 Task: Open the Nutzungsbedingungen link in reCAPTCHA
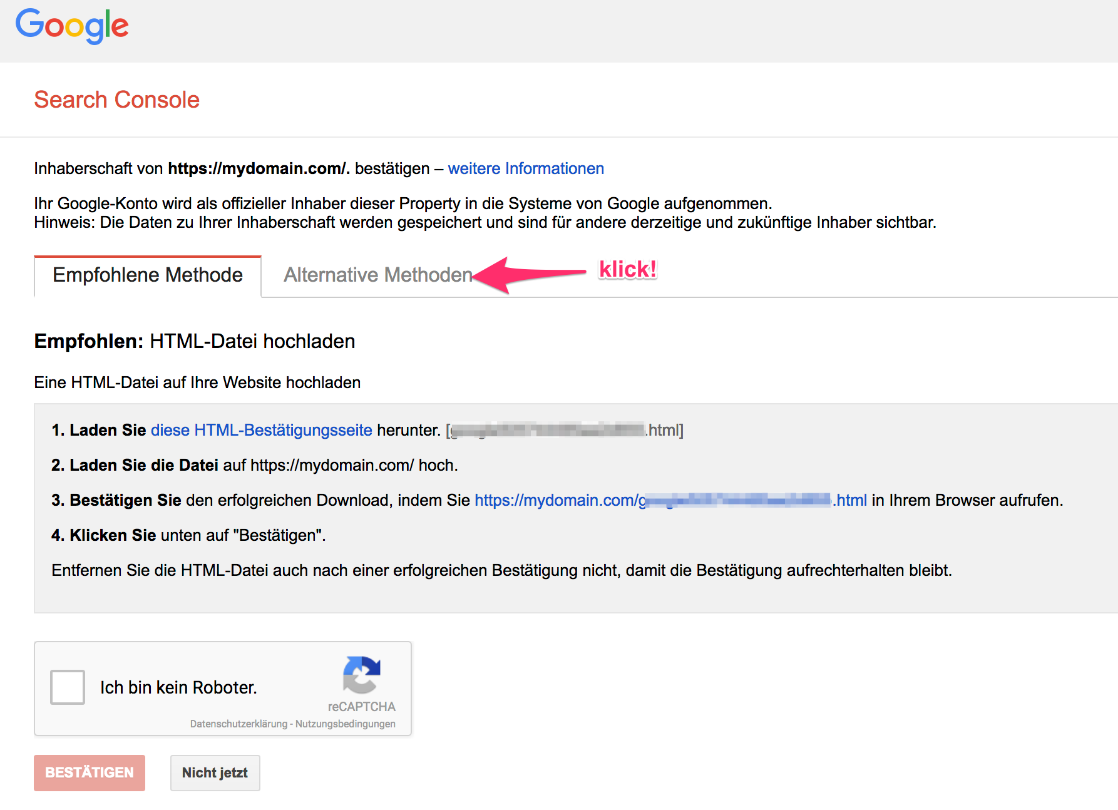[345, 724]
